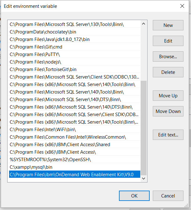The height and width of the screenshot is (210, 191).
Task: Select the Java jdk1.8.0_172\bin entry
Action: tap(75, 39)
